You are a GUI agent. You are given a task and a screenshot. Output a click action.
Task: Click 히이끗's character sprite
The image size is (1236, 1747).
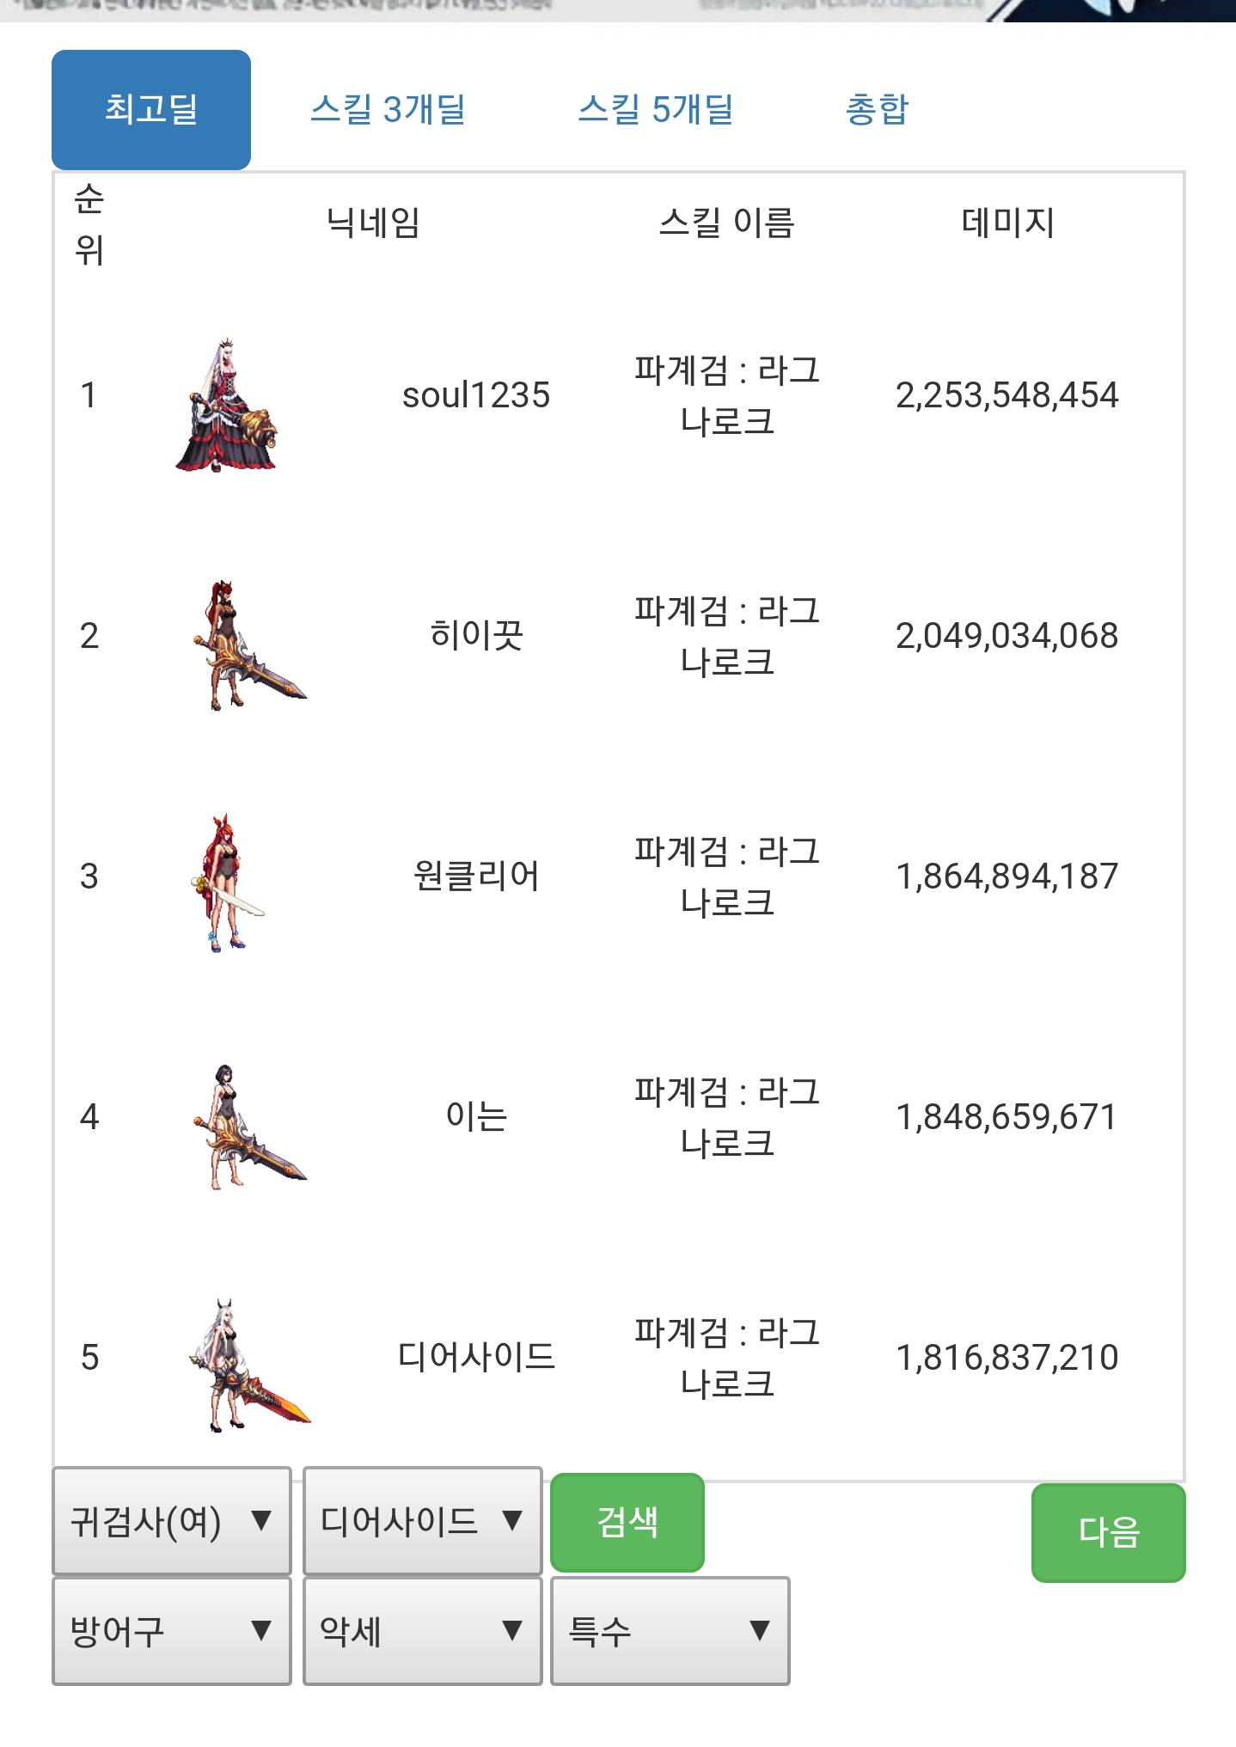click(248, 644)
